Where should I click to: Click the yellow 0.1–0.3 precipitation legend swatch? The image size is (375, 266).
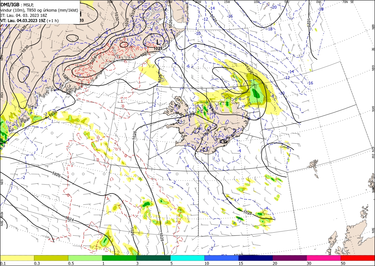[17, 258]
